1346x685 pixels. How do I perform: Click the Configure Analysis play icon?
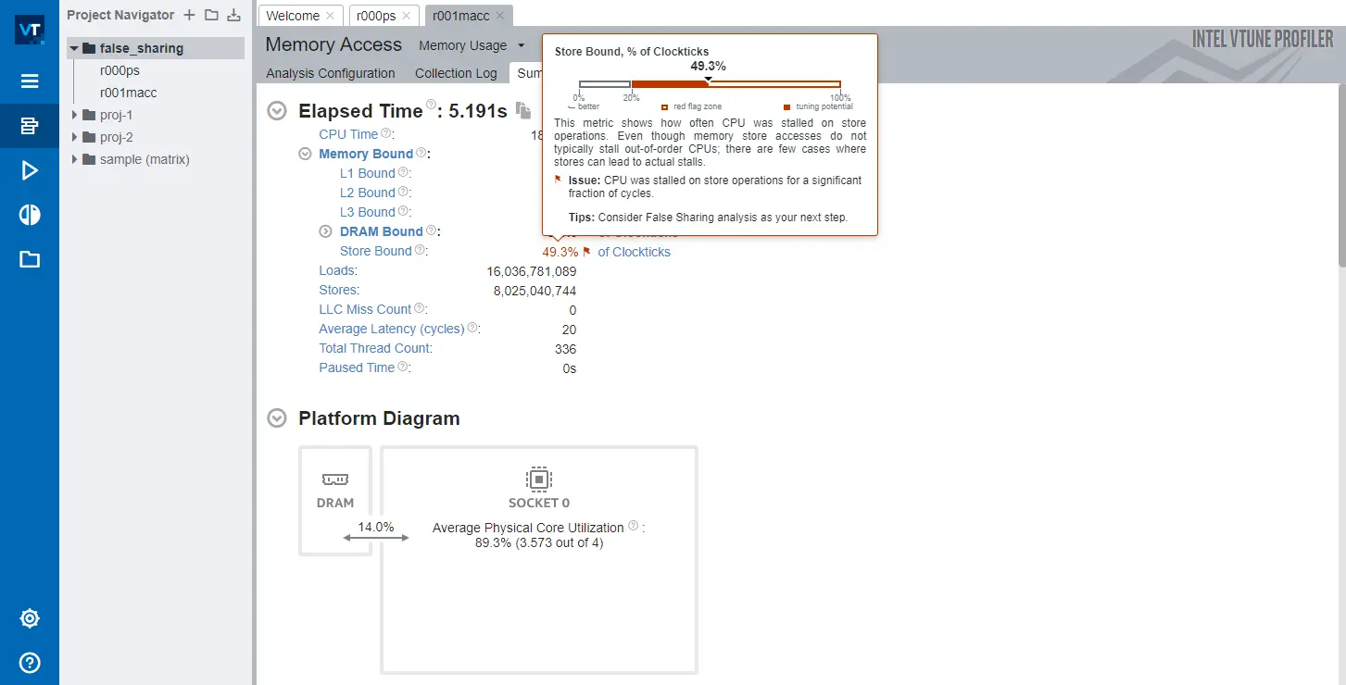point(30,170)
